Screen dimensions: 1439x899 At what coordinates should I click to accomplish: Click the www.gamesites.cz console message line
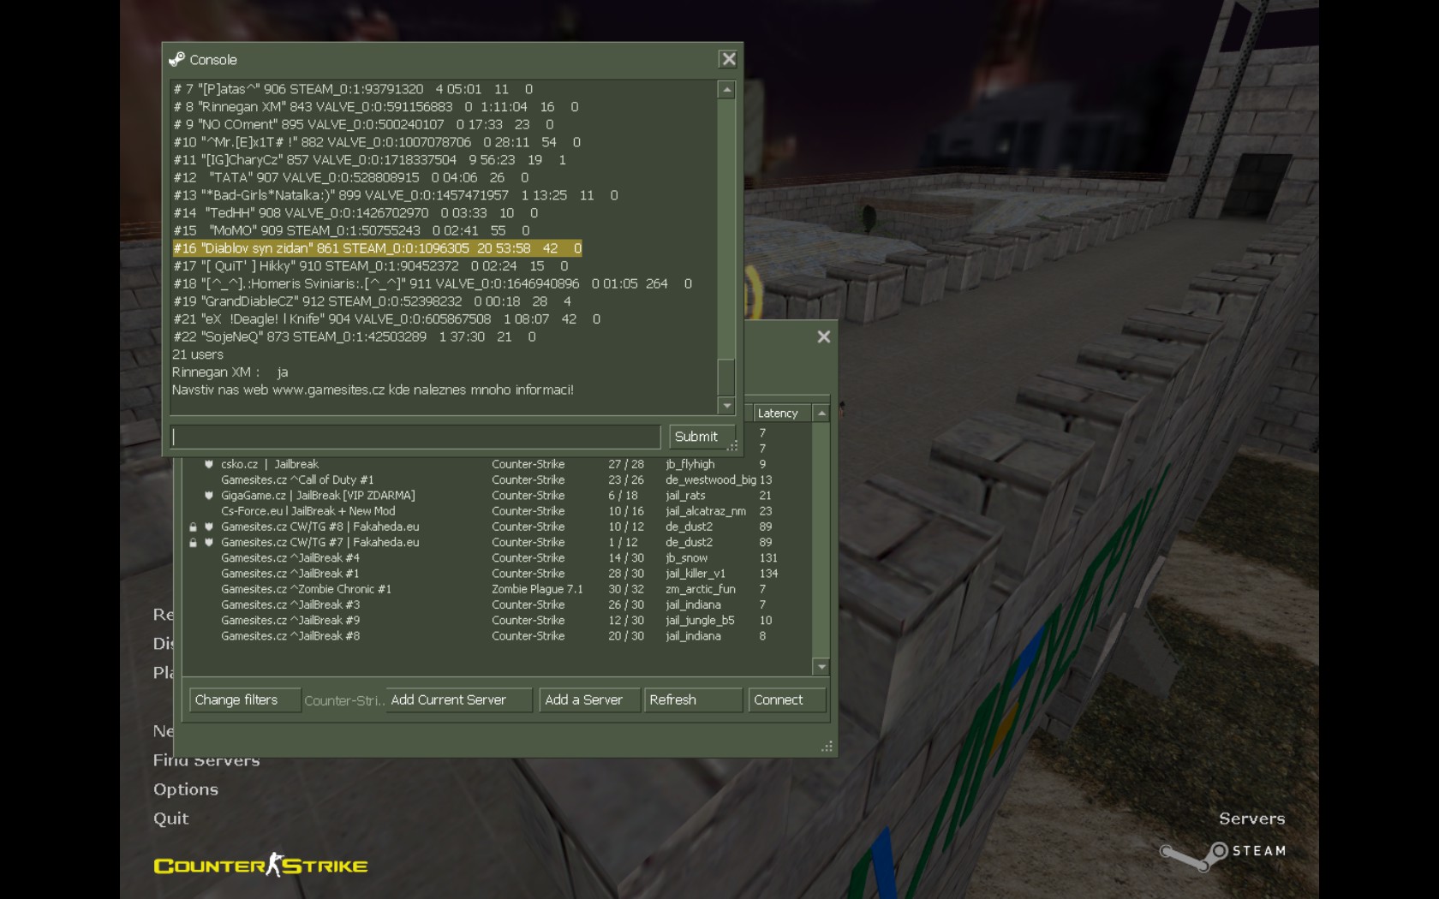click(373, 390)
